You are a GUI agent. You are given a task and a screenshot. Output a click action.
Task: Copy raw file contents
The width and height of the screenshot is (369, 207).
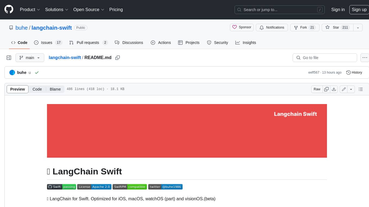coord(326,89)
